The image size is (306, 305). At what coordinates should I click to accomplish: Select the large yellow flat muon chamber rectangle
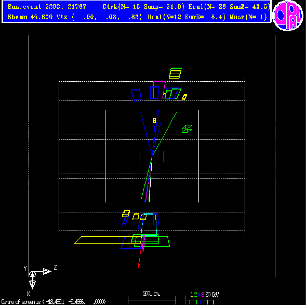[x=108, y=240]
